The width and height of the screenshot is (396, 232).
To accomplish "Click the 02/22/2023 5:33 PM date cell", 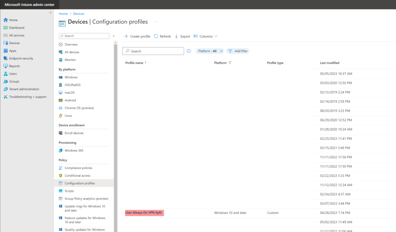I will [335, 176].
